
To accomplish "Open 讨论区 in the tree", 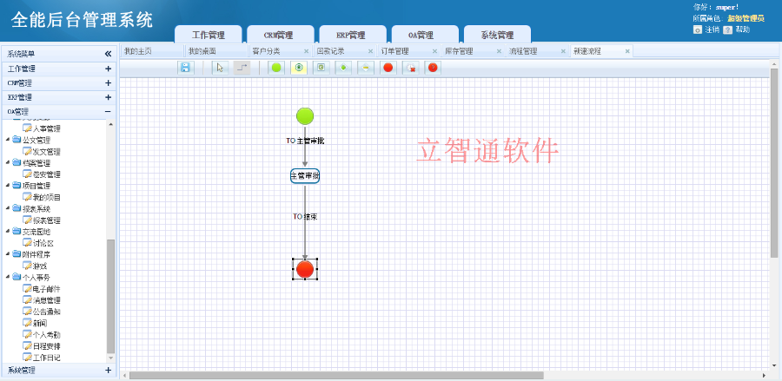I will click(43, 244).
